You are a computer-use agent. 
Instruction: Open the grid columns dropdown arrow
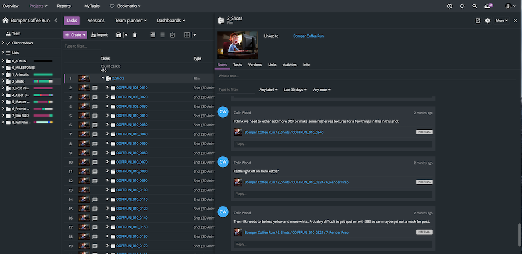tap(194, 34)
